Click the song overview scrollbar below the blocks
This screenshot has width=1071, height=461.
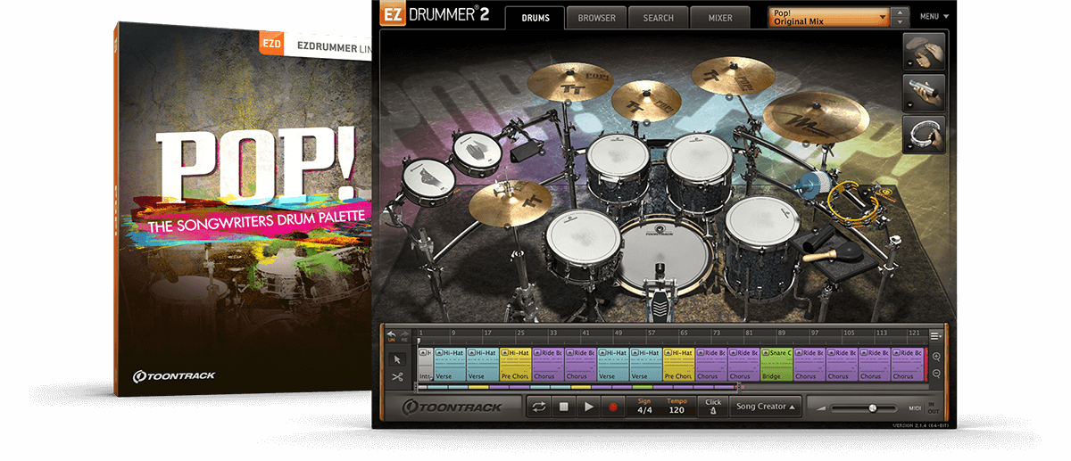577,387
